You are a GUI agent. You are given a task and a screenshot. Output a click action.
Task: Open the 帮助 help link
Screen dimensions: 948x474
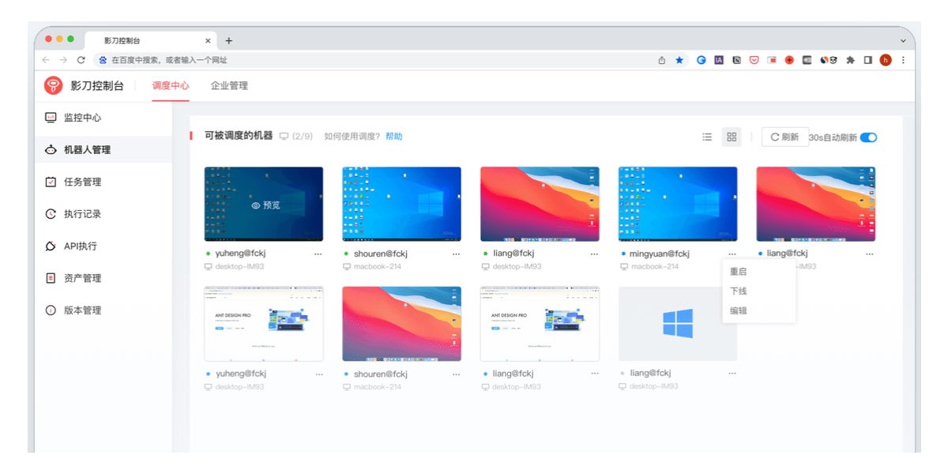click(393, 137)
